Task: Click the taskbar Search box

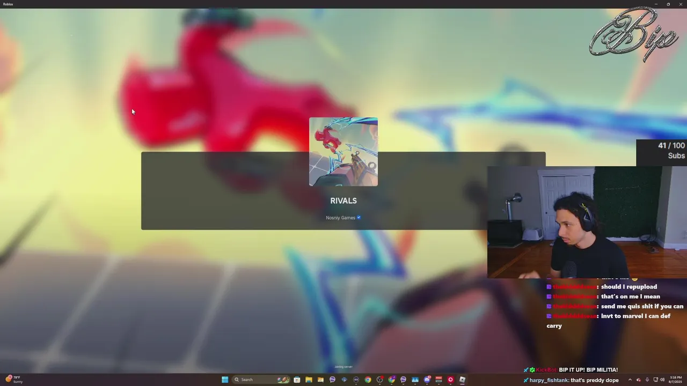Action: coord(261,380)
